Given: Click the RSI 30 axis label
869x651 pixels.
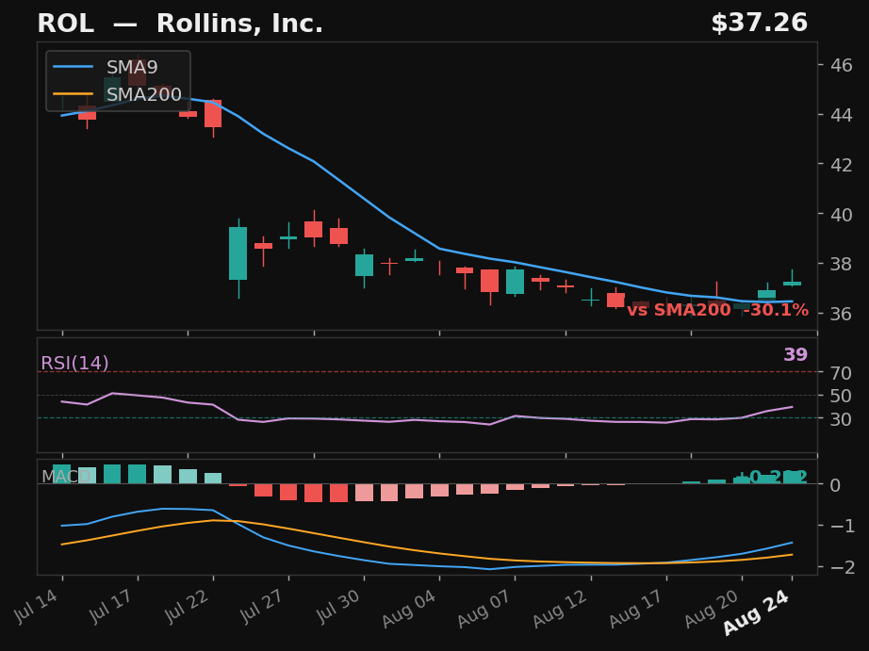Looking at the screenshot, I should [841, 419].
